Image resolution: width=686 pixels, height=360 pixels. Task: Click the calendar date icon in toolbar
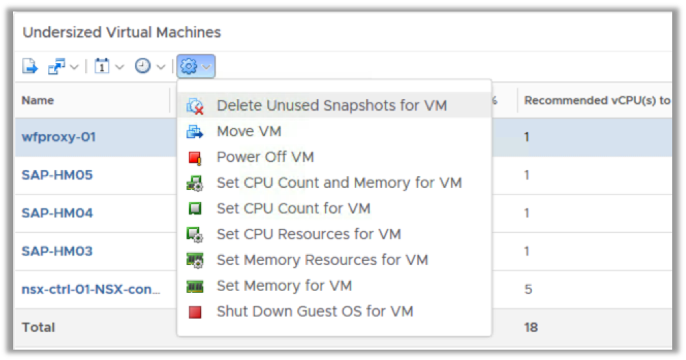[x=102, y=66]
